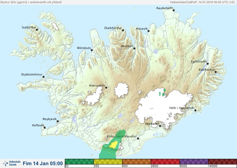Click the green 50 legend swatch
The image size is (237, 168).
point(79,162)
